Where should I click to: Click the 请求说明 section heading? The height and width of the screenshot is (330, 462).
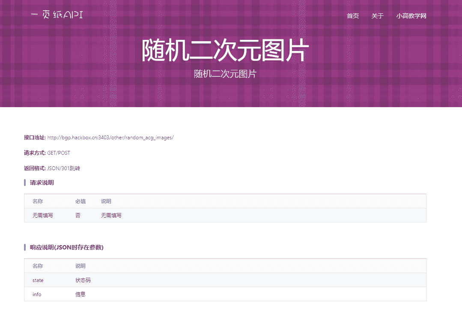[42, 183]
